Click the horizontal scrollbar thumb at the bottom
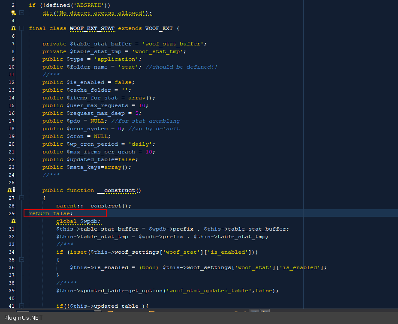398x324 pixels. (22, 311)
